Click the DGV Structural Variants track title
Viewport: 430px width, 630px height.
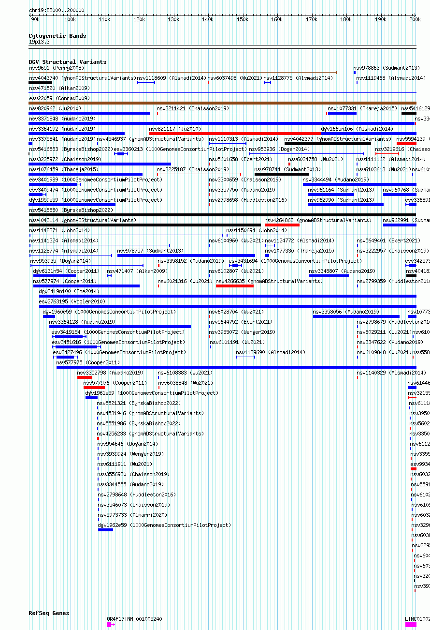coord(68,62)
